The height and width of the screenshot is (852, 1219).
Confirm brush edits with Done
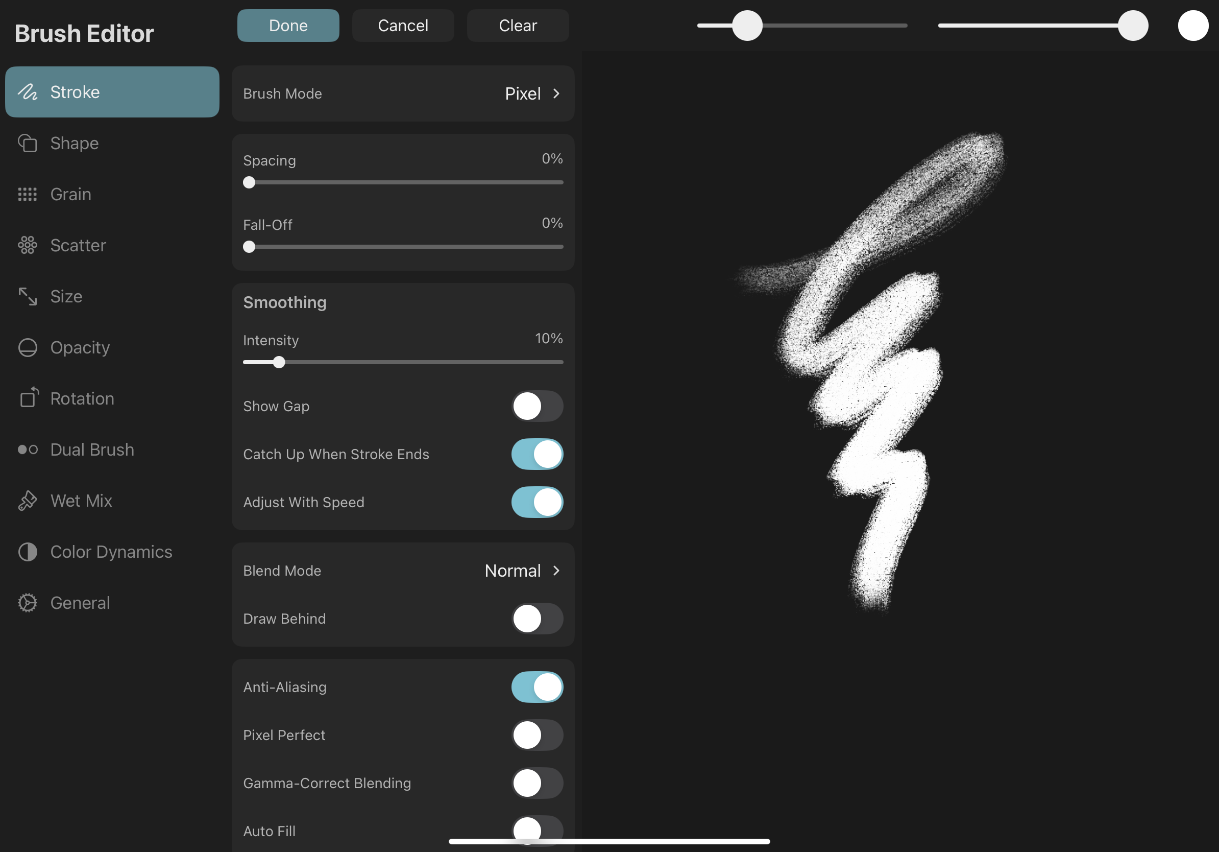tap(288, 26)
